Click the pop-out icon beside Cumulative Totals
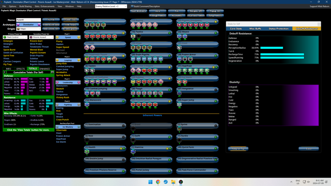The image size is (331, 186). [x=52, y=72]
